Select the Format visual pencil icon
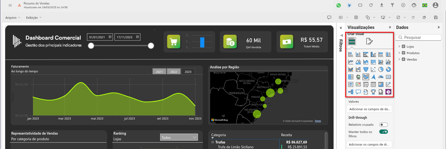The height and width of the screenshot is (149, 446). tap(369, 41)
